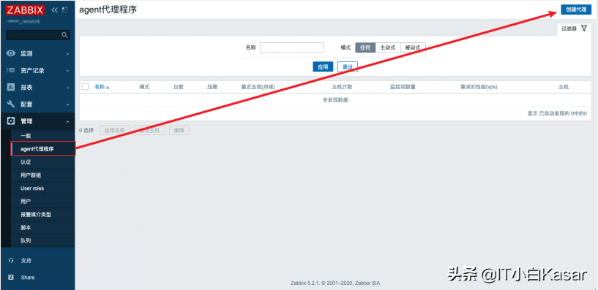The image size is (598, 290).
Task: Open the agent代理程序 submenu item
Action: 43,149
